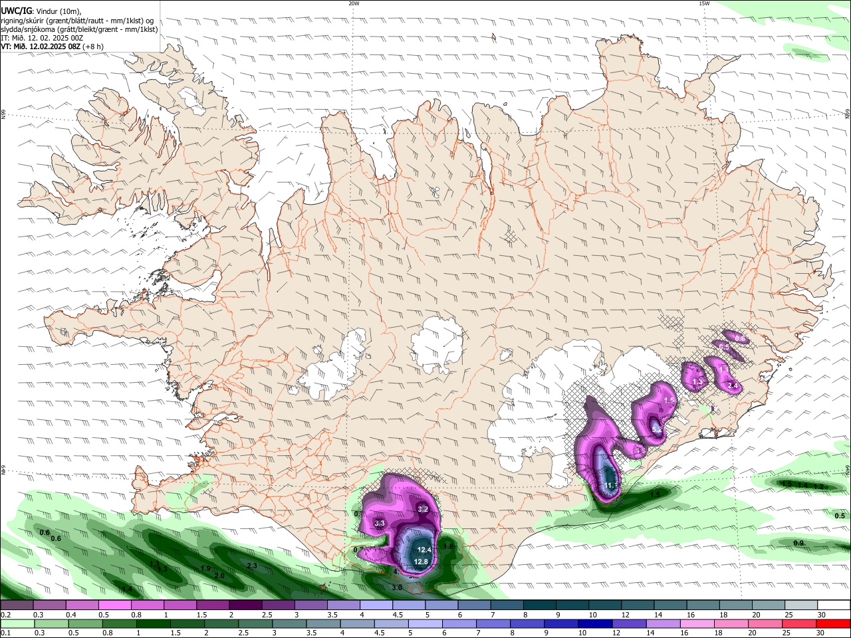
Task: Click the '3.3' snowfall value on the map
Action: (380, 524)
